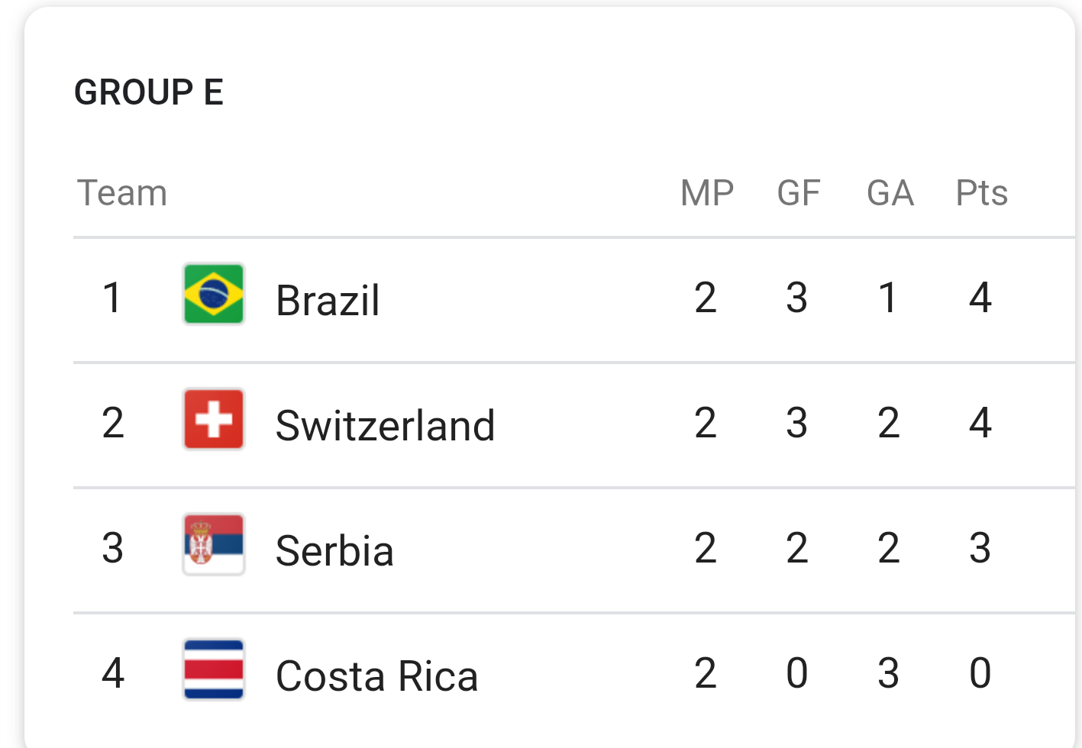This screenshot has height=748, width=1082.
Task: Click the Switzerland flag icon
Action: pos(214,420)
